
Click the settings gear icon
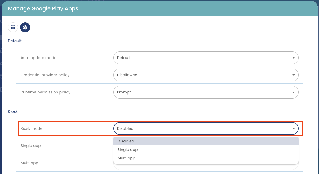25,27
